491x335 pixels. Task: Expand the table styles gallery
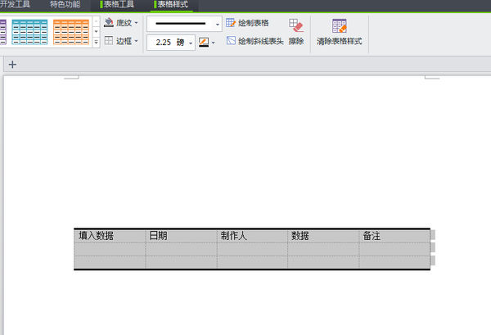pos(97,42)
